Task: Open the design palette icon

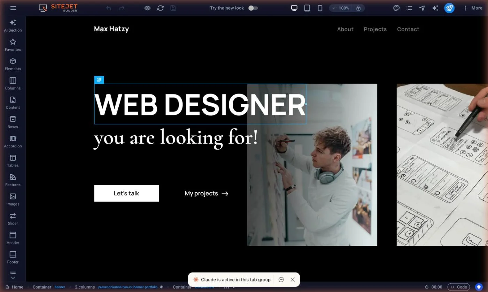Action: coord(396,8)
